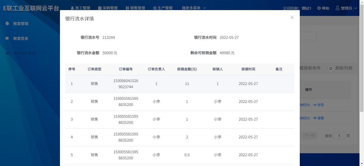Open the 管理员 user dropdown
364x166 pixels.
click(x=346, y=8)
